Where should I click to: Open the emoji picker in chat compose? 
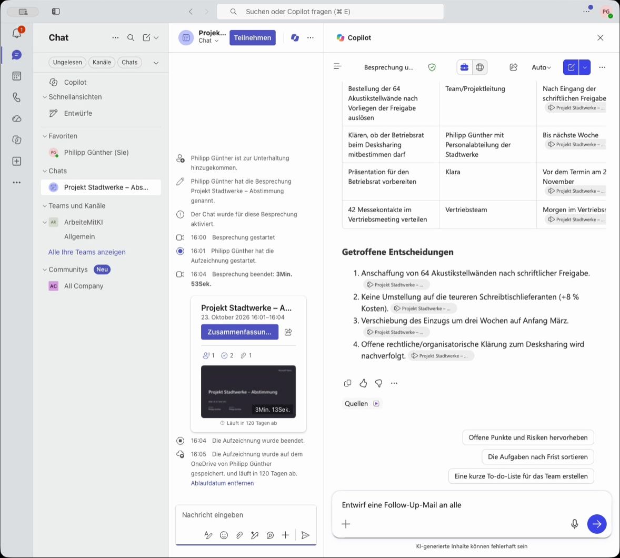224,535
